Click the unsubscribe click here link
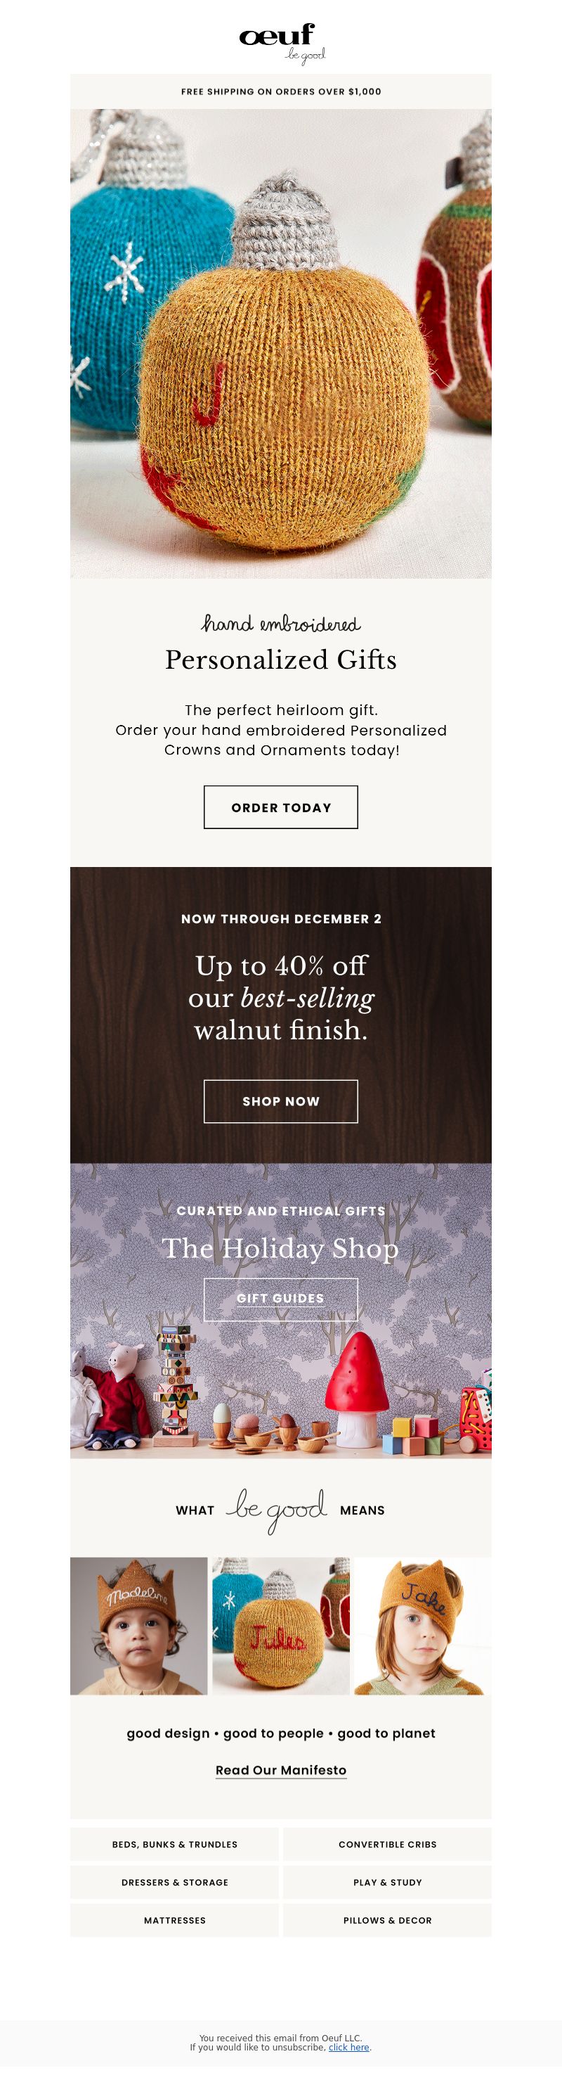Screen dimensions: 562x2080 pyautogui.click(x=349, y=2047)
